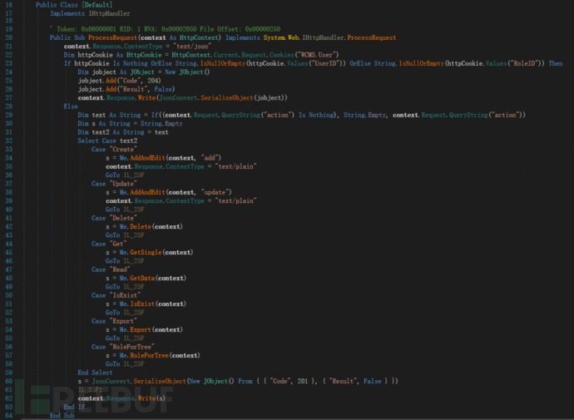Click Case "RoleForTree" on line 56

123,347
